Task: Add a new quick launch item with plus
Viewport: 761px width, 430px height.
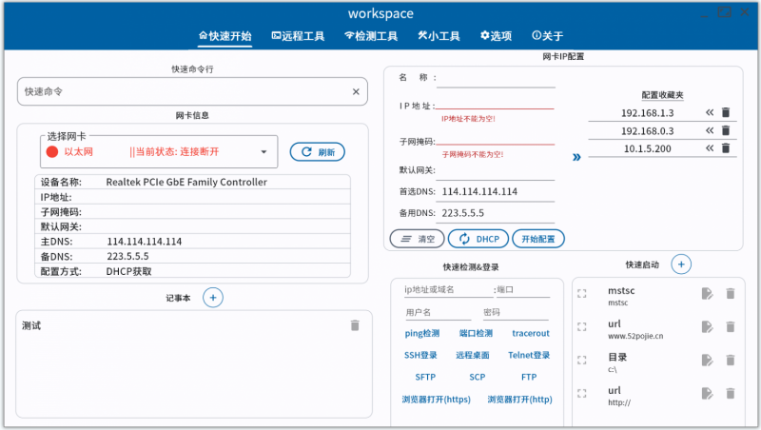Action: pos(681,264)
